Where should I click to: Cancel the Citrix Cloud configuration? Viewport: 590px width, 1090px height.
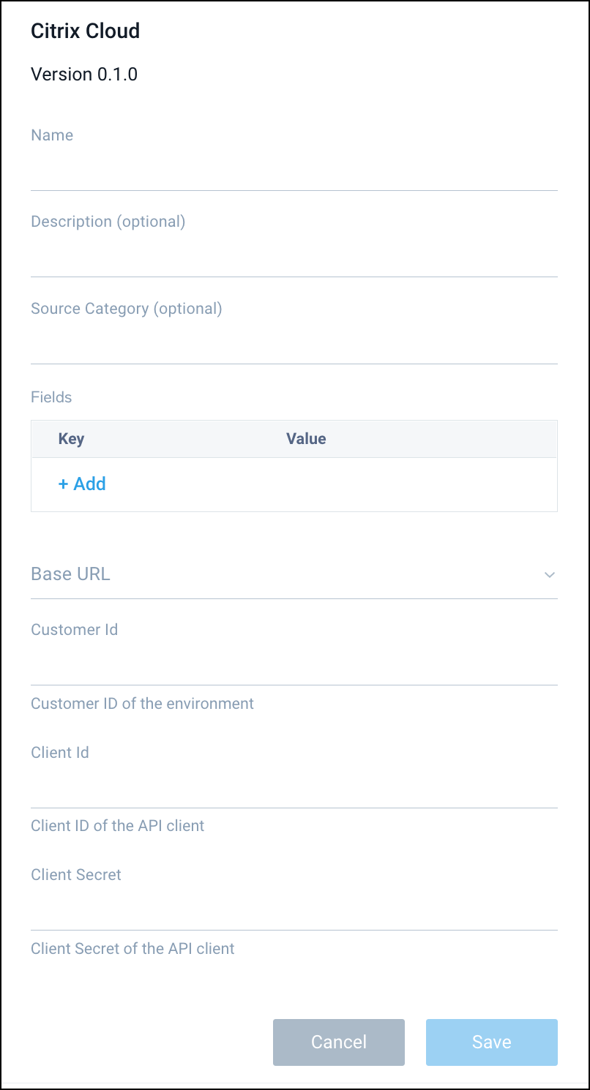[338, 1042]
